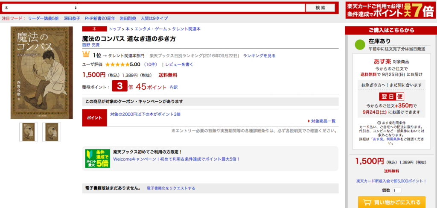Open the (10件) reviews link
This screenshot has height=208, width=437.
[x=151, y=64]
